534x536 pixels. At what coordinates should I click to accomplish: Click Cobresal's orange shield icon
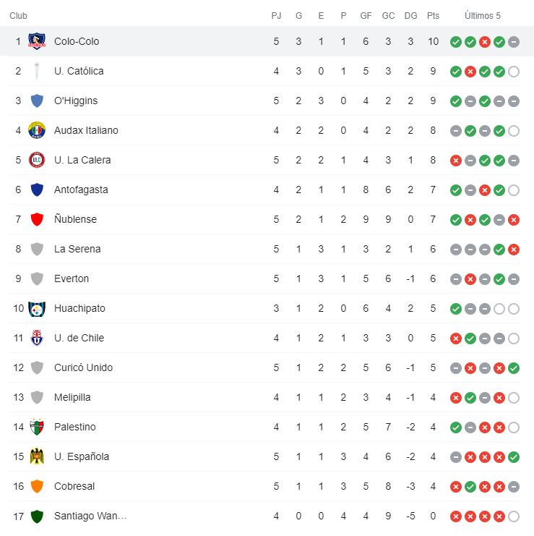point(37,486)
